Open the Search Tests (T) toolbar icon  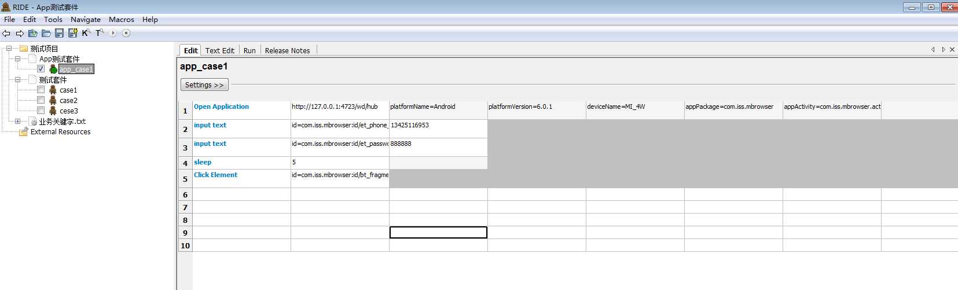pos(100,33)
